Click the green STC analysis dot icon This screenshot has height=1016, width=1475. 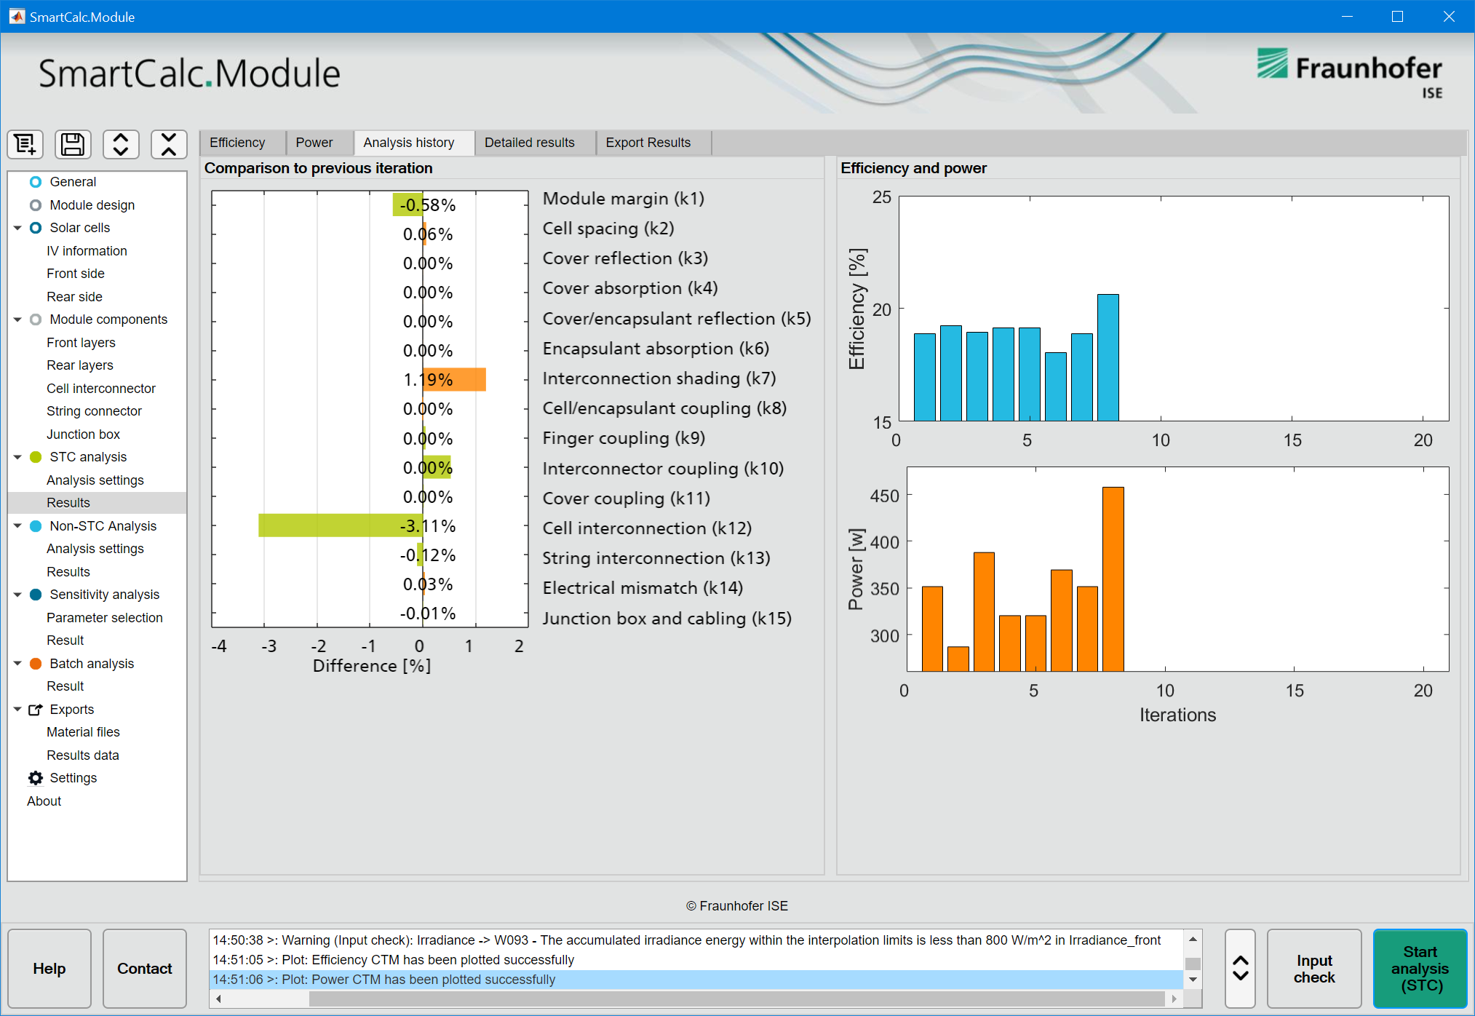click(35, 457)
